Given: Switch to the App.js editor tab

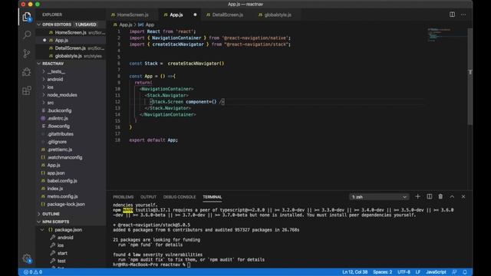Looking at the screenshot, I should [x=176, y=15].
